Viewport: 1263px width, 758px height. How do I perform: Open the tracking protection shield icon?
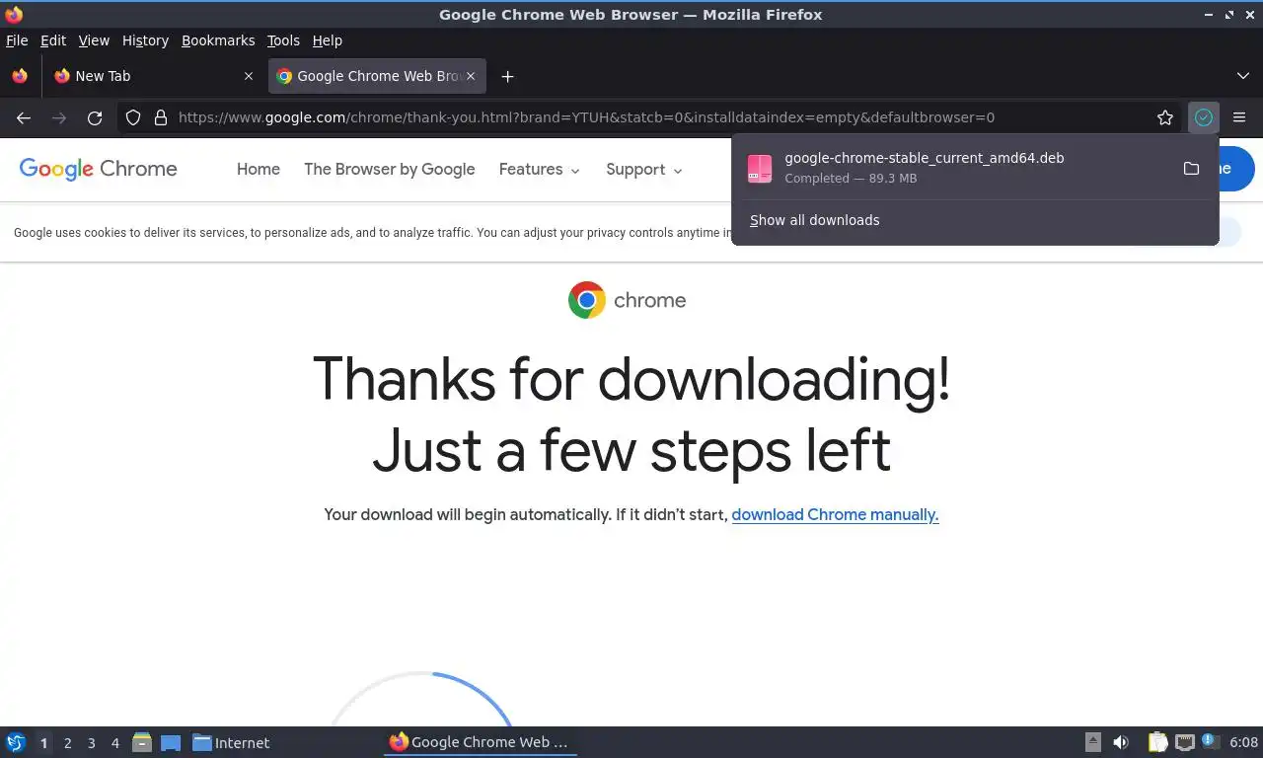point(133,117)
